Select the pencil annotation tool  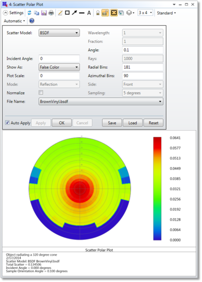click(60, 13)
